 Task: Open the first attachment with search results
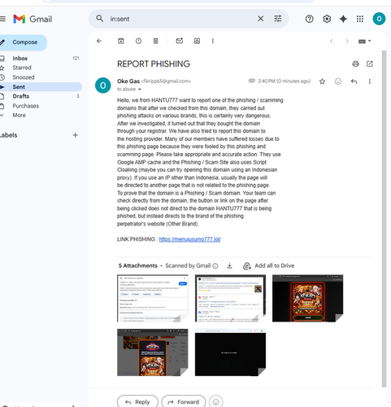pos(153,298)
